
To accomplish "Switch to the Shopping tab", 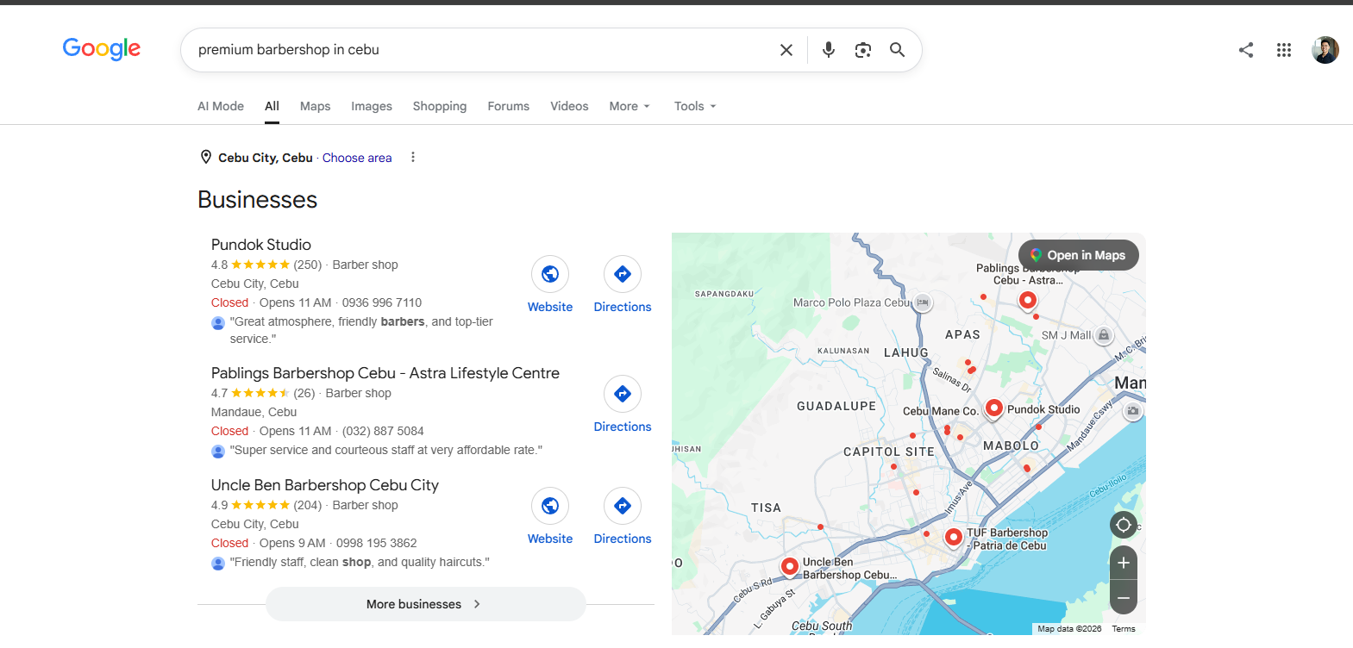I will (440, 106).
